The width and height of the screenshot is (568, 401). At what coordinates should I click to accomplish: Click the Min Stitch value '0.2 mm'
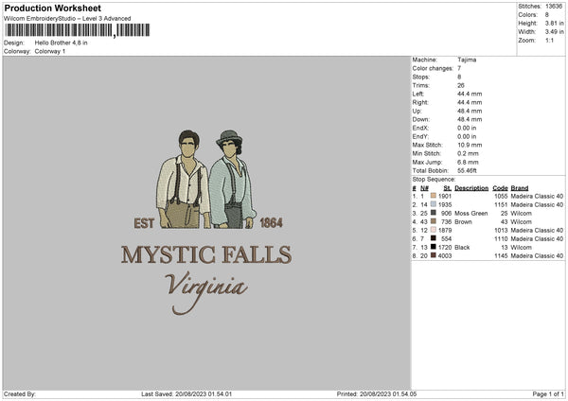[x=468, y=153]
